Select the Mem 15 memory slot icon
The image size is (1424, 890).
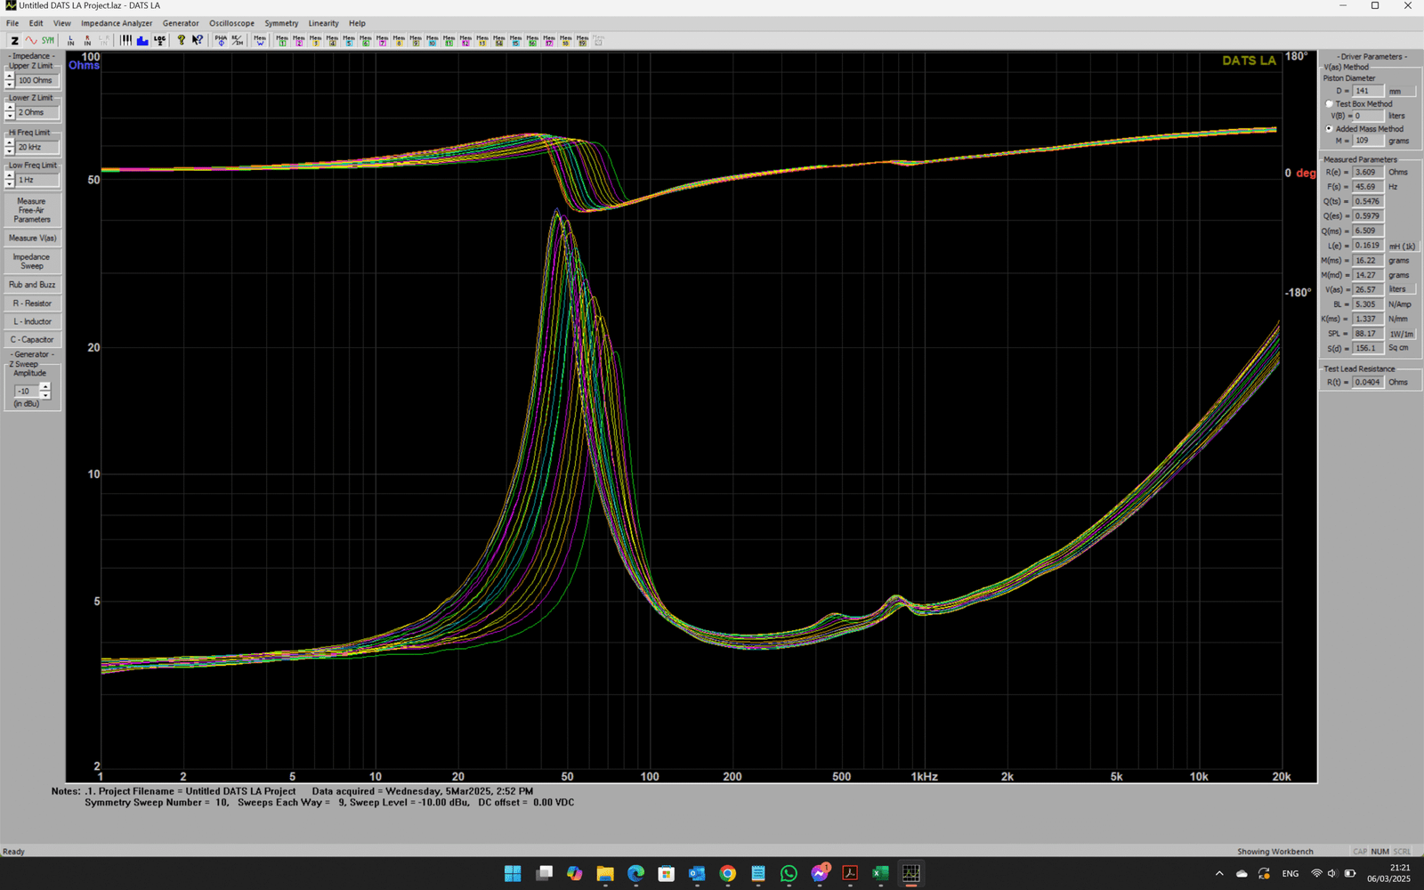(515, 40)
